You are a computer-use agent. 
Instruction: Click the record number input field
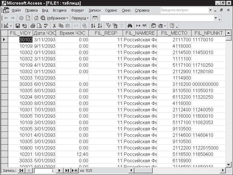(x=44, y=171)
